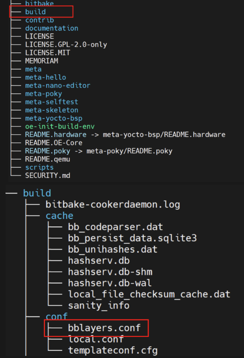Select 'bitbake-cookerdaemon.log' file entry
This screenshot has height=358, width=244.
(113, 205)
